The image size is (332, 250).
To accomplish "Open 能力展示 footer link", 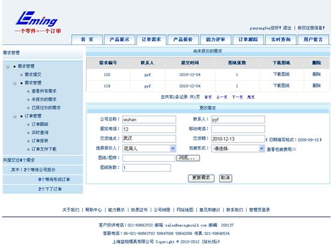I will [116, 210].
